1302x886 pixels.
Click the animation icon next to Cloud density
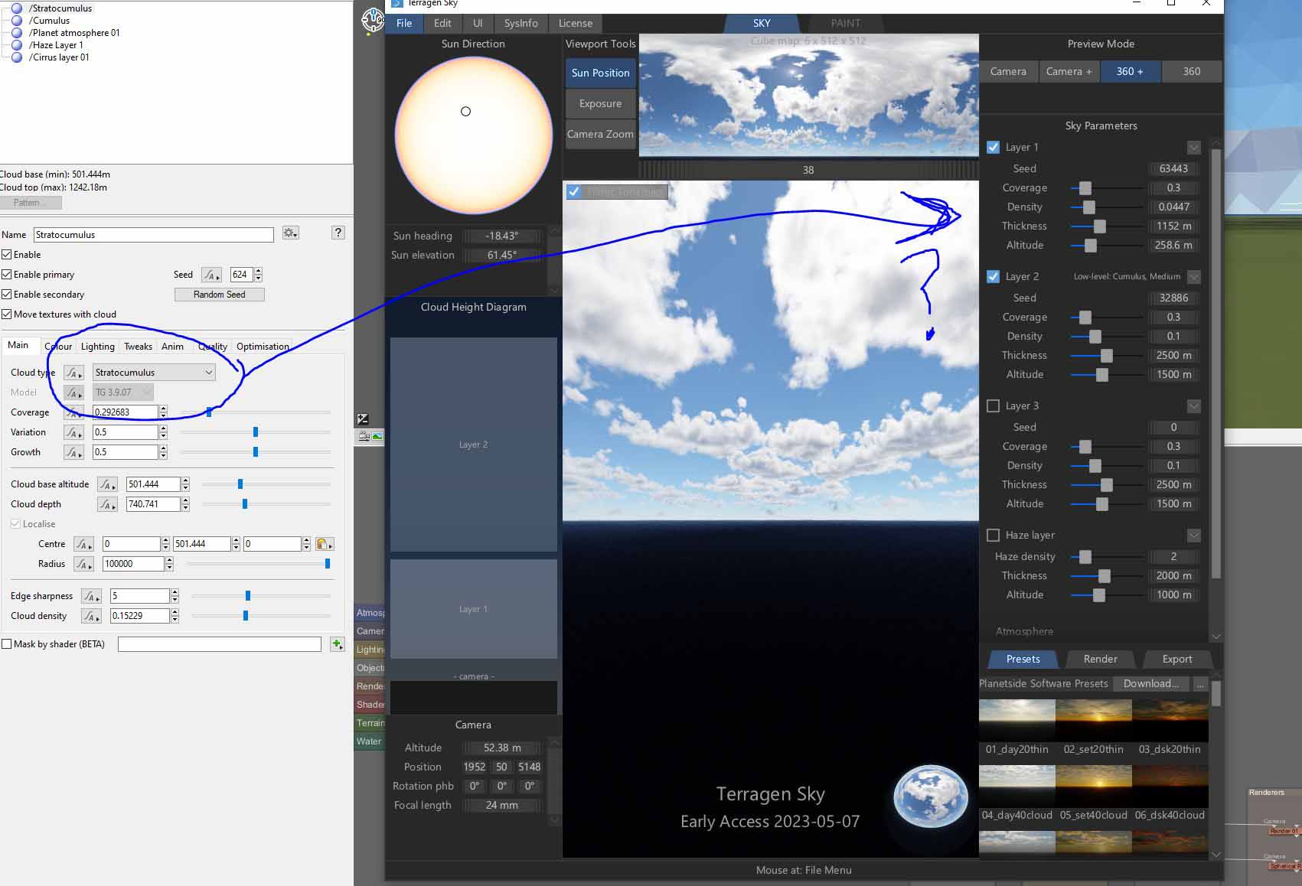pos(91,616)
